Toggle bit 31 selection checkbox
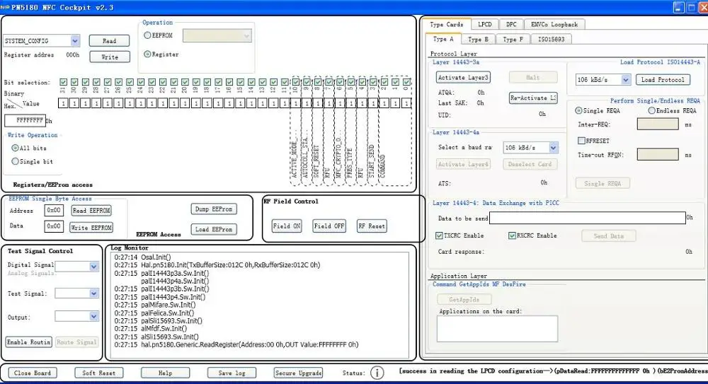Viewport: 708px width, 384px height. pos(63,82)
